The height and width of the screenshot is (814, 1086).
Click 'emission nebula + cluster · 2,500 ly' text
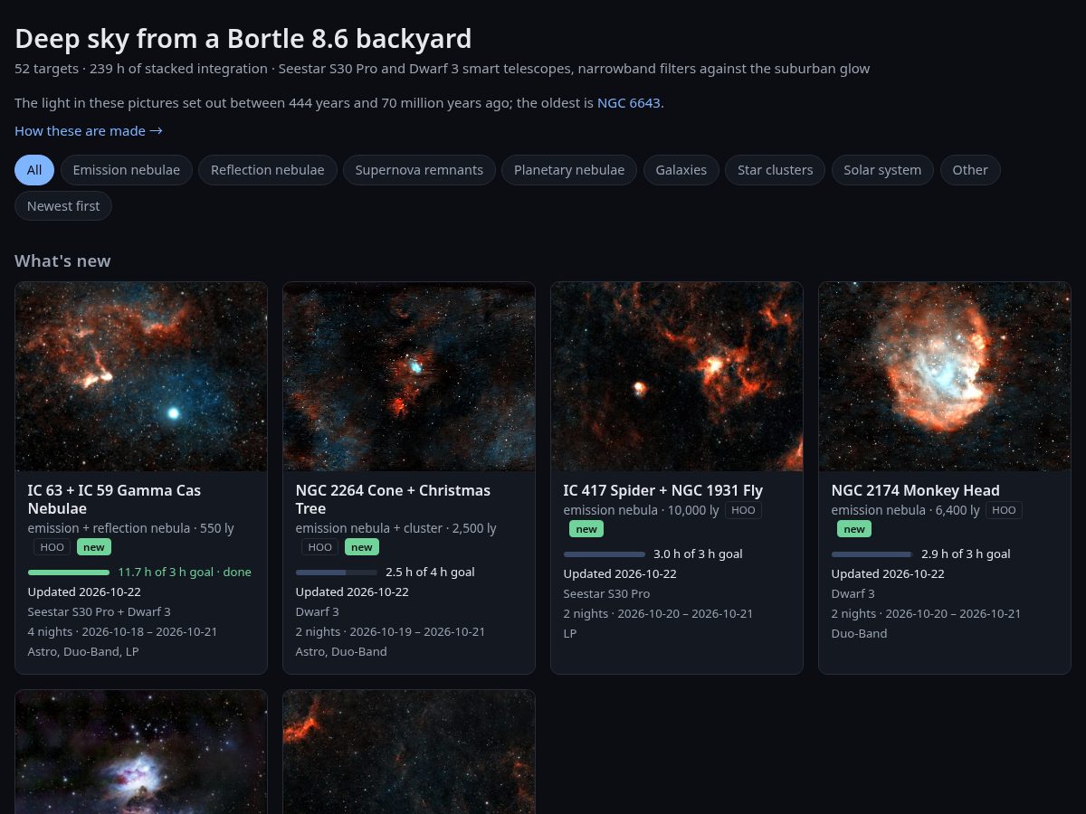coord(396,529)
